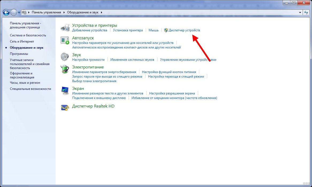The width and height of the screenshot is (312, 187).
Task: Click 'Установка принтера' link
Action: 128,30
